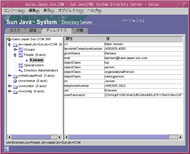Click the inetorgperson value cell
Viewport: 190px width, 154px height.
[144, 76]
